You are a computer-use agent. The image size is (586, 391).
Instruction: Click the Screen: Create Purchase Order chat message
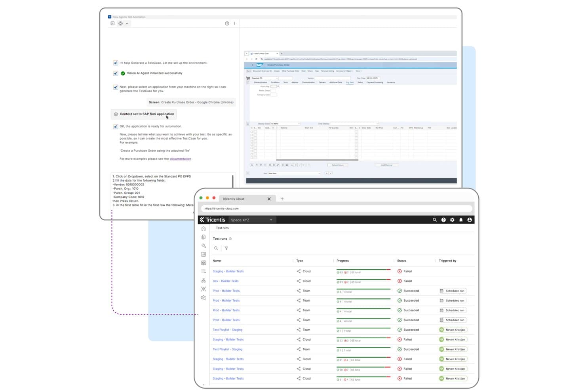pos(191,102)
